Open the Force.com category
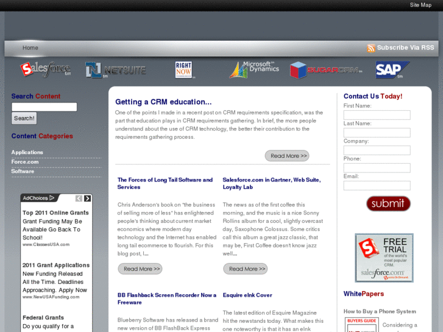This screenshot has height=332, width=443. [x=25, y=162]
